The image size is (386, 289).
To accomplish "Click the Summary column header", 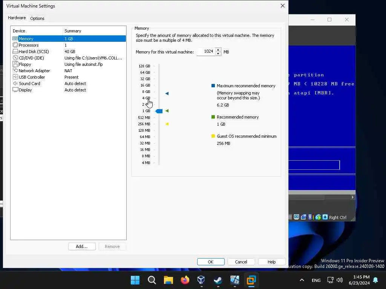I will pos(95,31).
